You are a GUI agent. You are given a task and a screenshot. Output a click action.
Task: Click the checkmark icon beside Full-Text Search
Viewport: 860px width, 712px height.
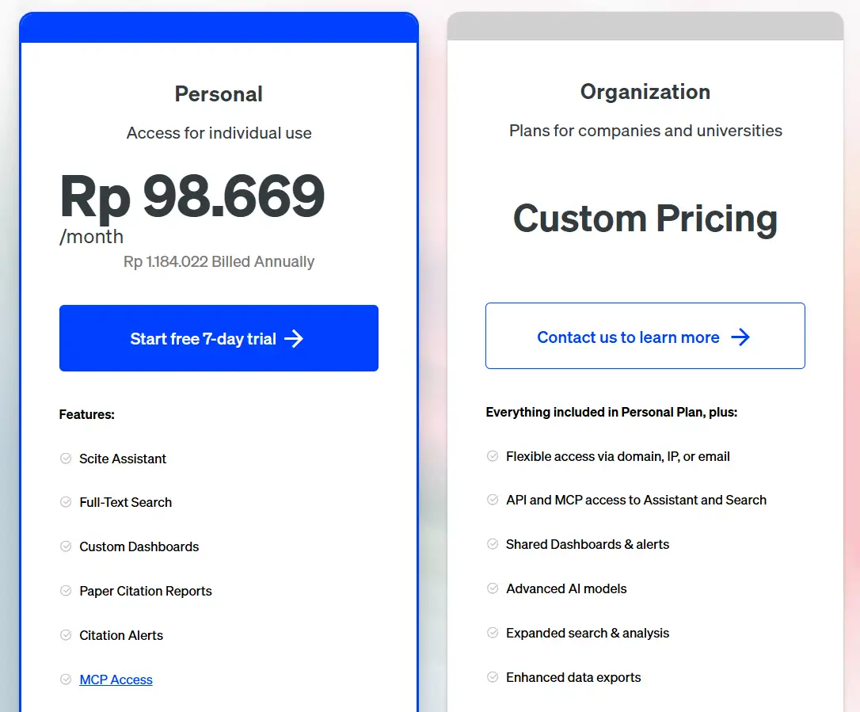[x=66, y=502]
